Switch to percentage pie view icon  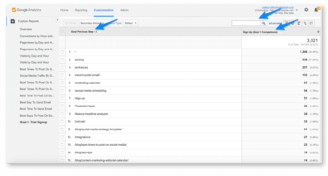pyautogui.click(x=293, y=23)
